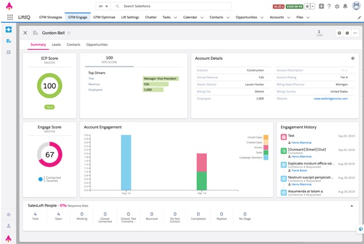Open the App Launcher grid icon
364x244 pixels.
tap(10, 17)
